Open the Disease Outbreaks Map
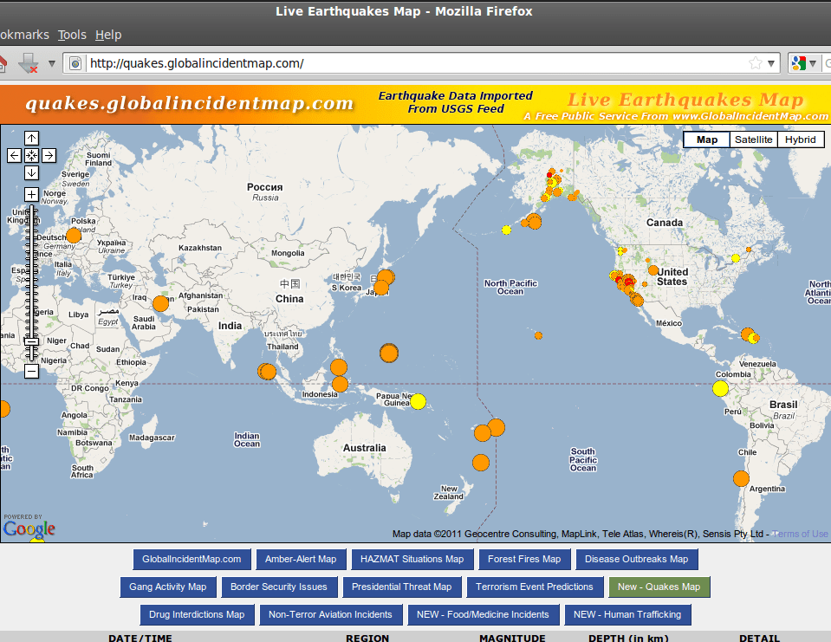The width and height of the screenshot is (831, 642). click(x=637, y=560)
